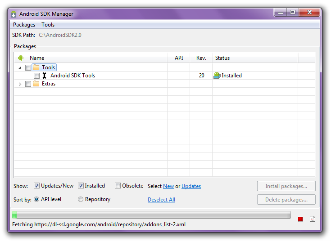The height and width of the screenshot is (242, 331).
Task: Enable the Obsolete filter checkbox
Action: (x=118, y=185)
